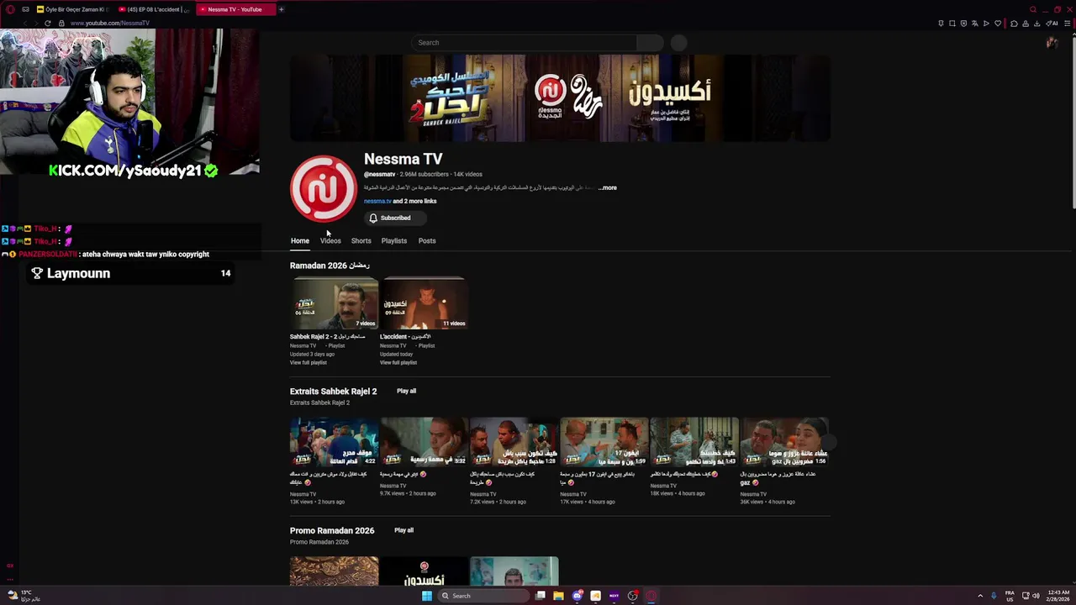This screenshot has width=1076, height=605.
Task: Click the taskbar volume speaker icon
Action: 1036,596
